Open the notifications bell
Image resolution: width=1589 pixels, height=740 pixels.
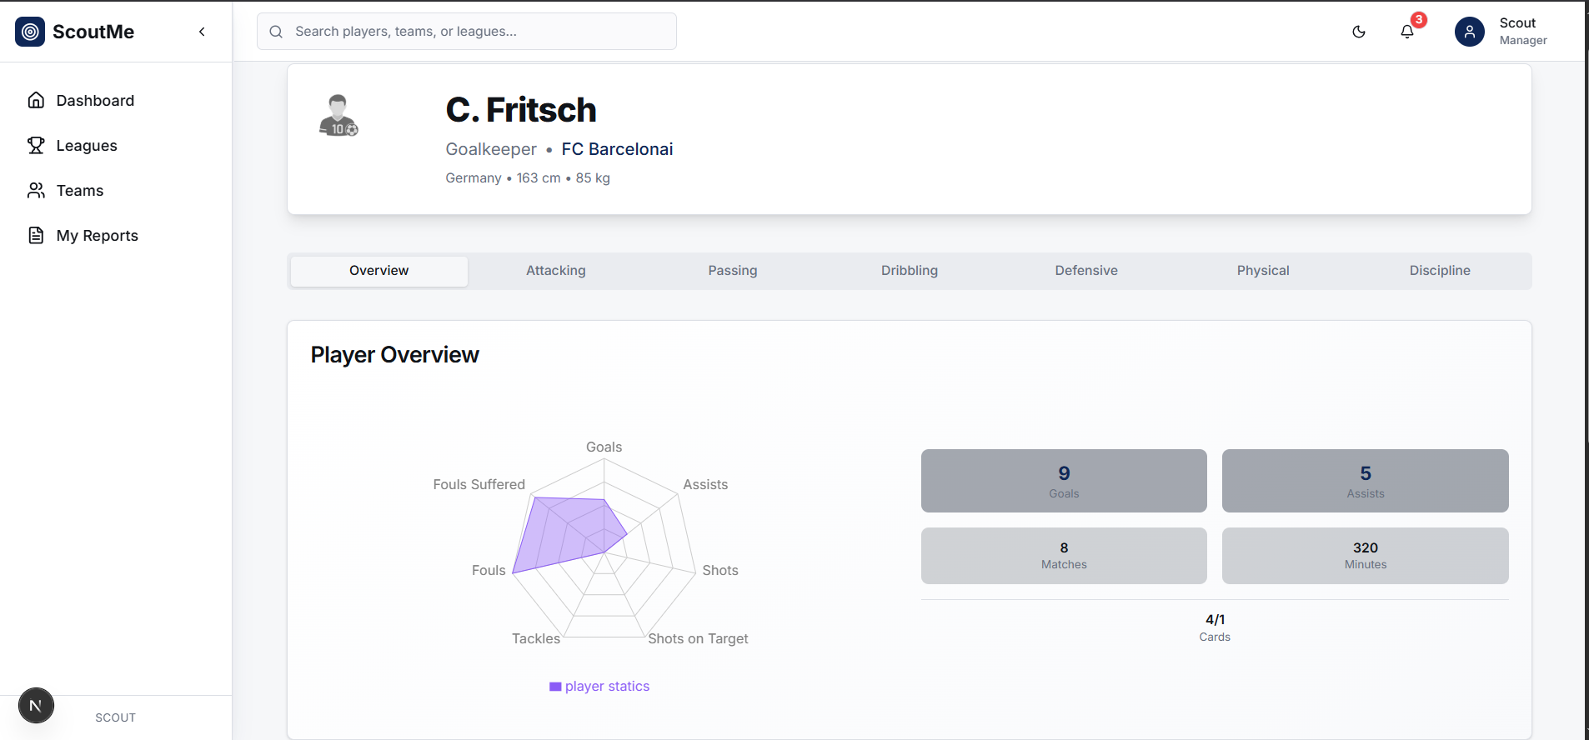click(x=1407, y=32)
